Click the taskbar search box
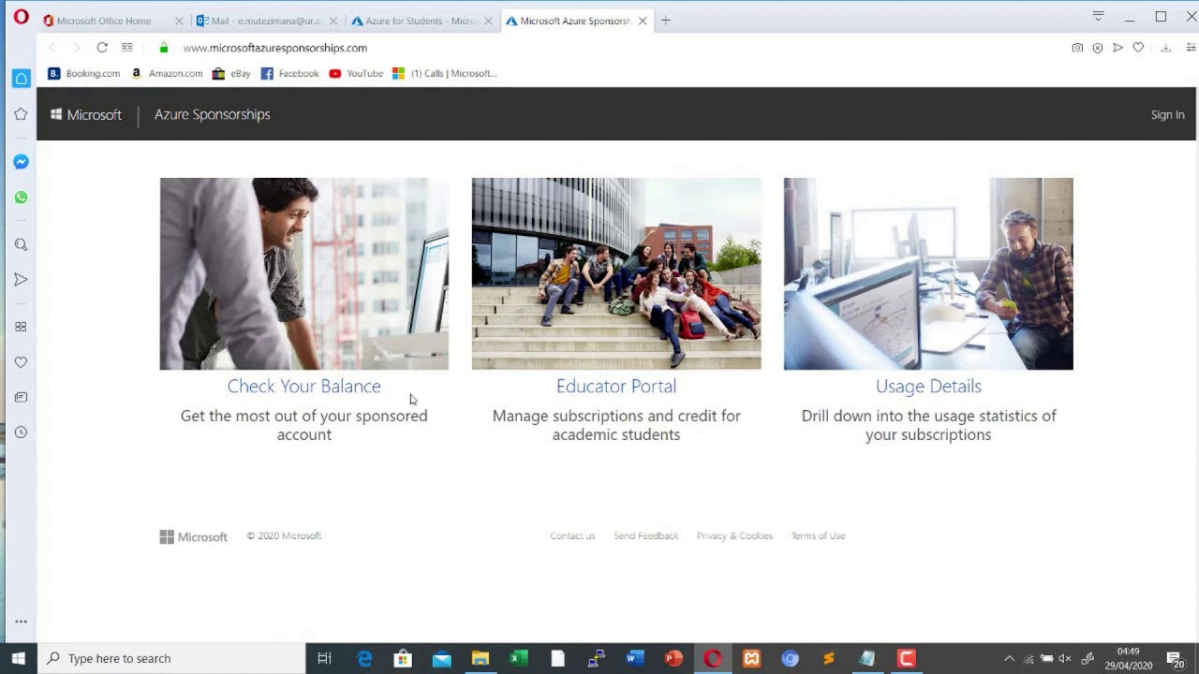This screenshot has height=674, width=1199. 171,658
